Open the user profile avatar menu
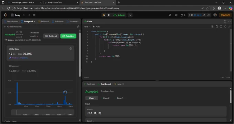Screen dimensions: 234x124 (215, 15)
